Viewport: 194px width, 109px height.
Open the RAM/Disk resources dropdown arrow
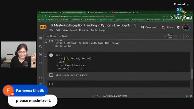(x=180, y=36)
